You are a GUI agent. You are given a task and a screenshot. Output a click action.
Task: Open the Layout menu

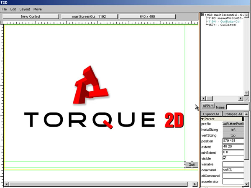point(25,9)
